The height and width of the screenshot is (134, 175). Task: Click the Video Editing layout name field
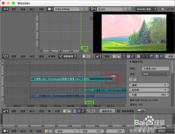tap(66, 9)
